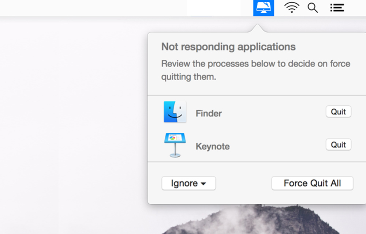The image size is (366, 234).
Task: Open the Ignore dropdown menu
Action: [x=188, y=183]
